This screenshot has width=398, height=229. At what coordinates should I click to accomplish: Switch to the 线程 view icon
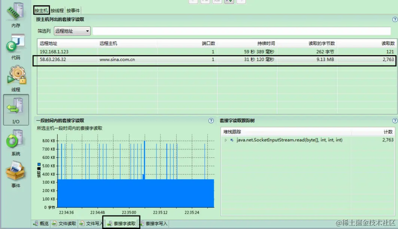[x=15, y=77]
